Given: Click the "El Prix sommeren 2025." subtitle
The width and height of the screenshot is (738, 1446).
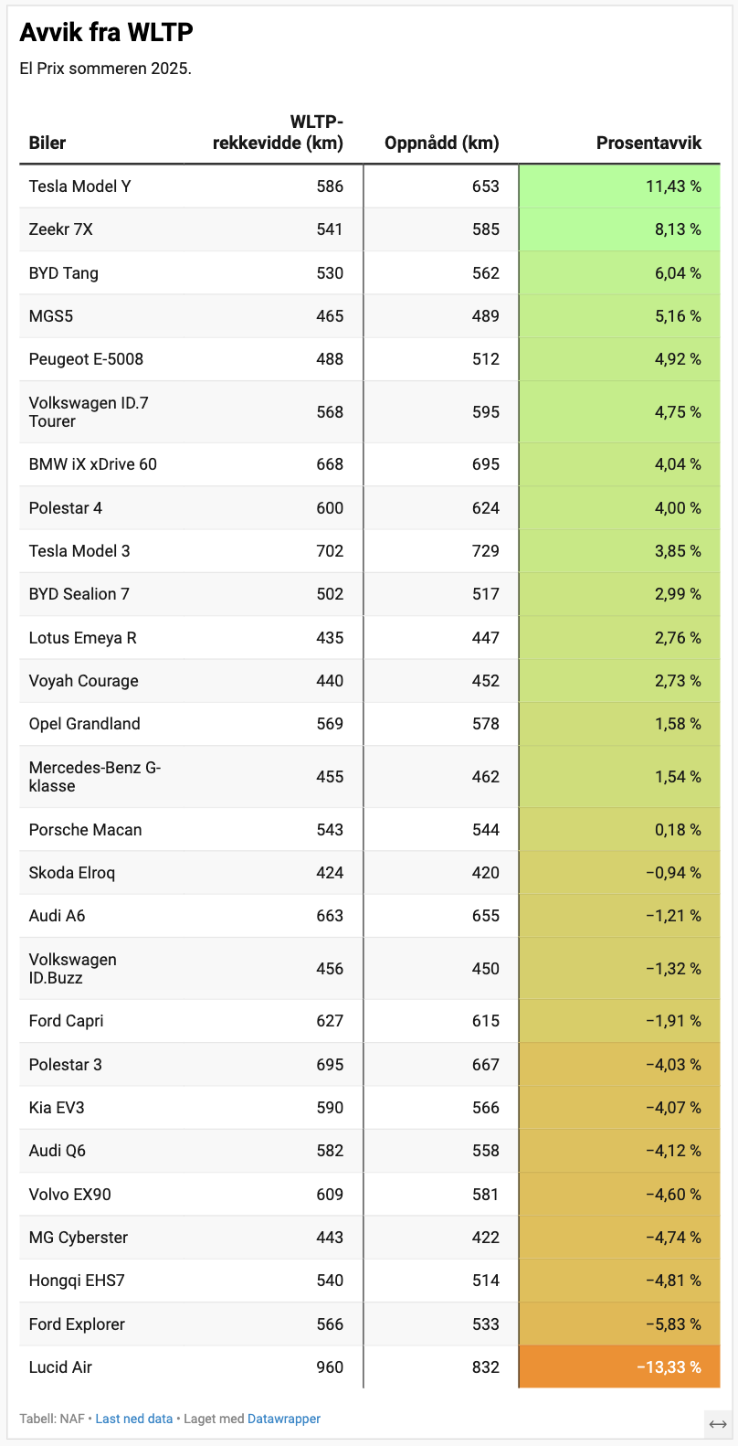Looking at the screenshot, I should pos(106,69).
